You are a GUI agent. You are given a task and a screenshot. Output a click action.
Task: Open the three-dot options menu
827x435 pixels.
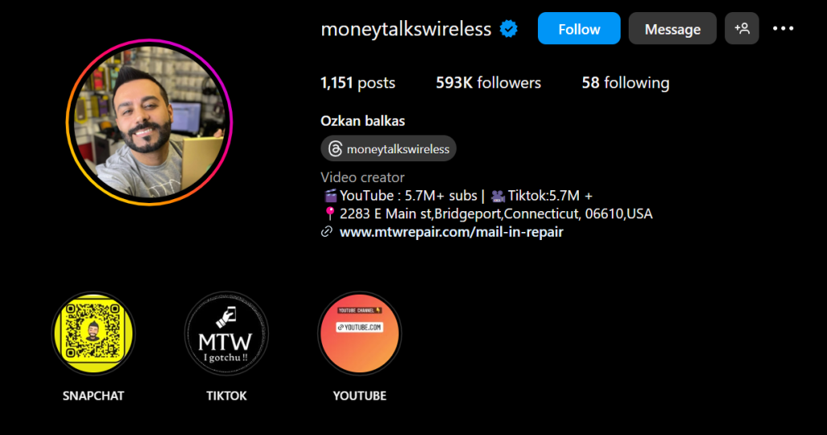click(x=783, y=28)
